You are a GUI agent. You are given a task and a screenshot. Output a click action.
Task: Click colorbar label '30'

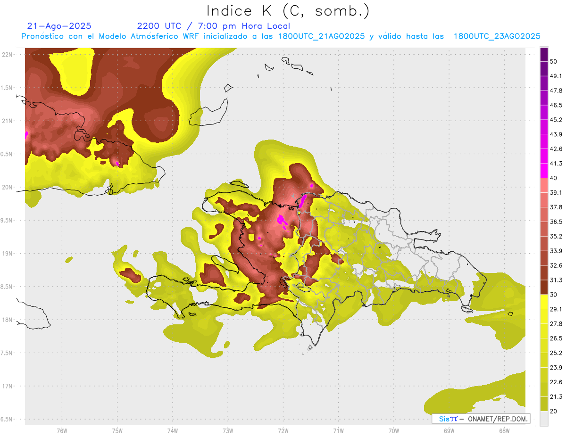tap(554, 295)
